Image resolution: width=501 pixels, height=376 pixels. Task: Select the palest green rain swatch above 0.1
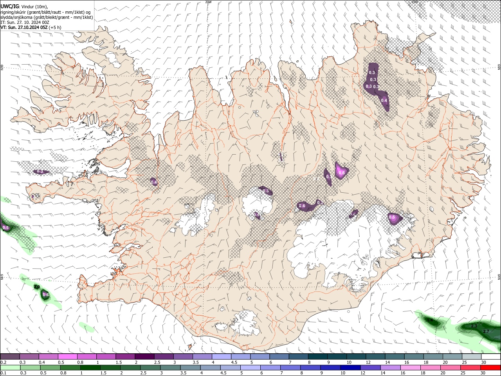click(x=10, y=367)
